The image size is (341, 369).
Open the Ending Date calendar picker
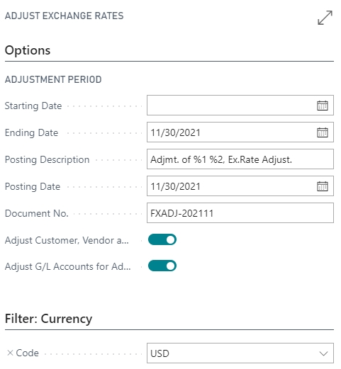(x=323, y=132)
